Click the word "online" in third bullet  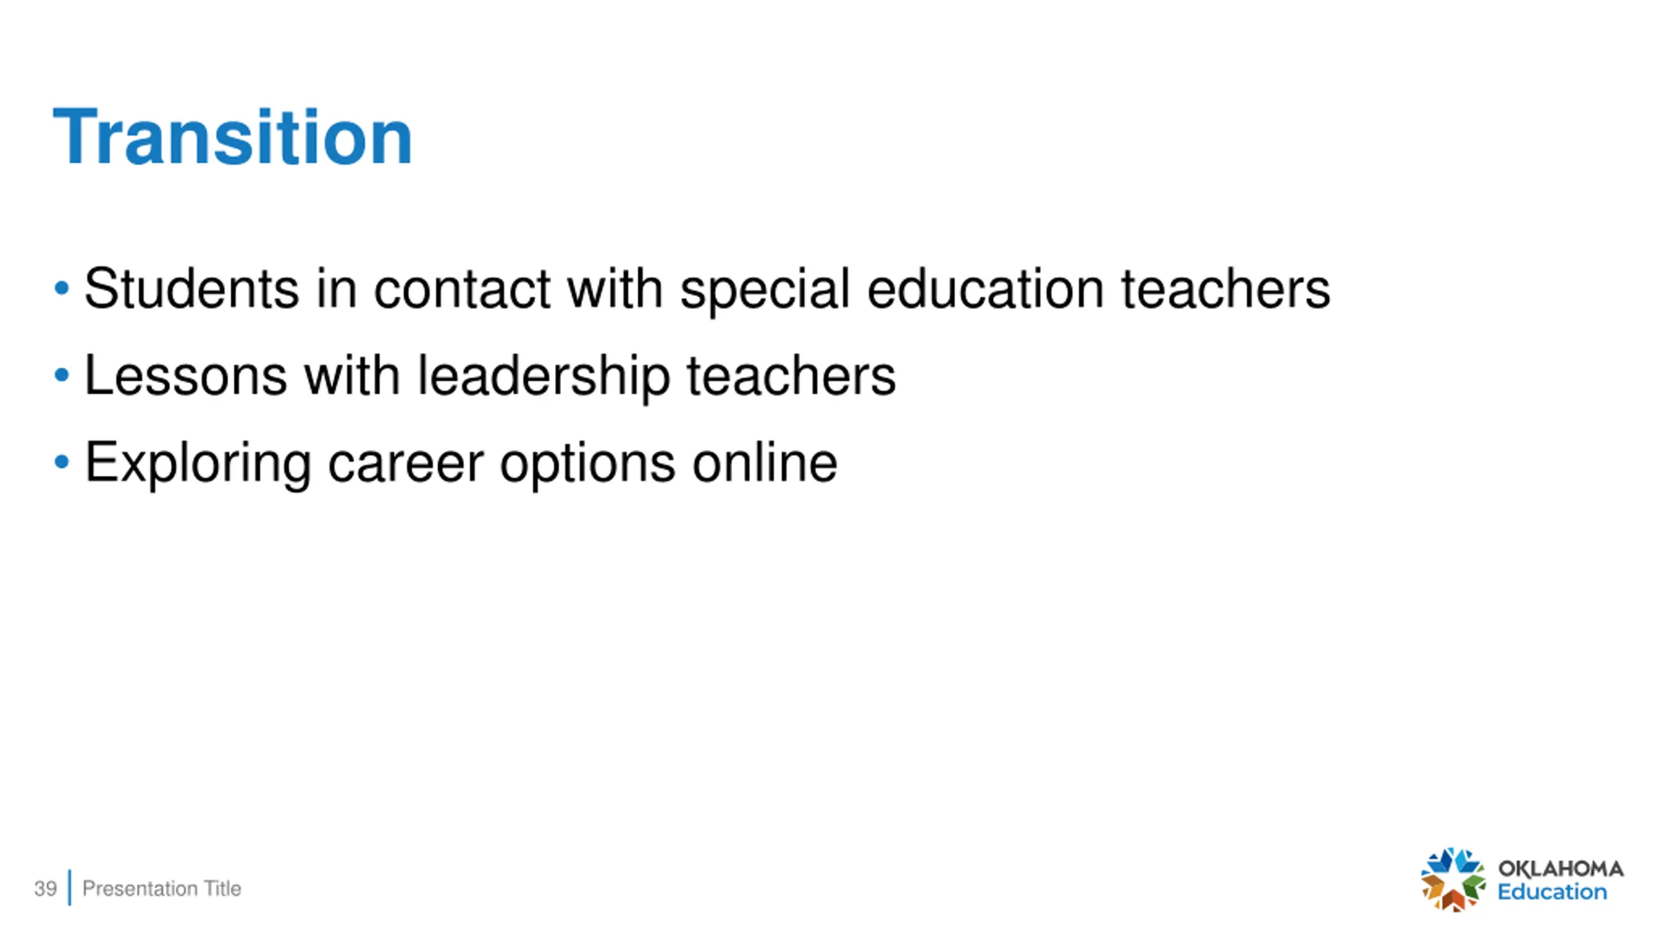(765, 462)
